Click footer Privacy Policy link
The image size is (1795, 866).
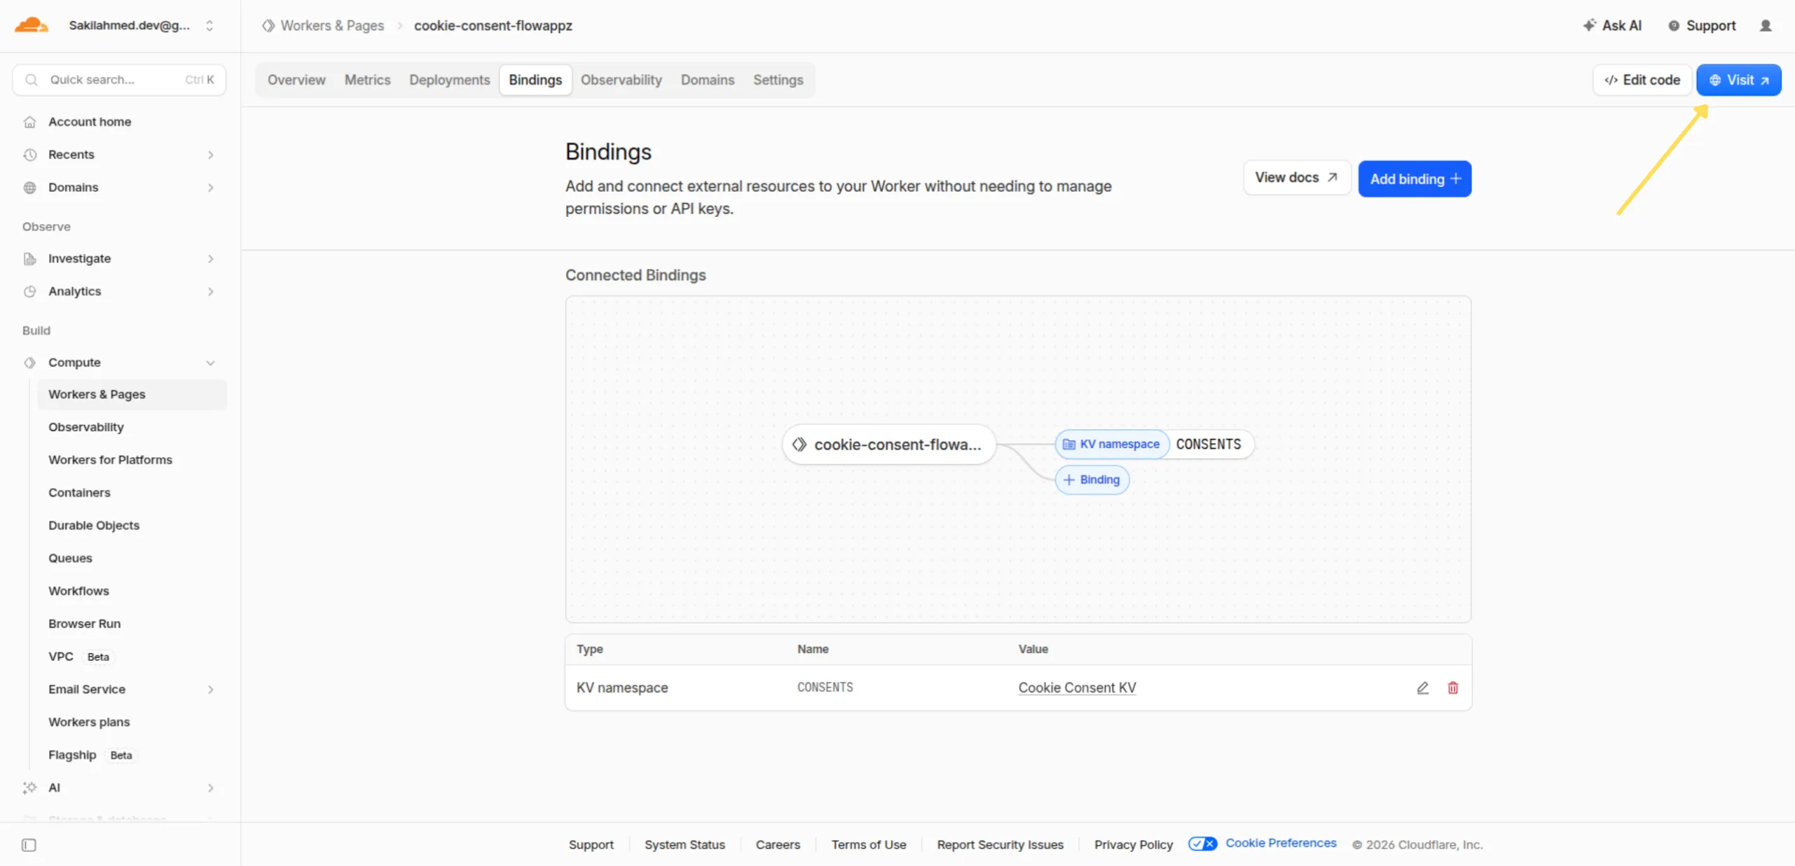1133,845
